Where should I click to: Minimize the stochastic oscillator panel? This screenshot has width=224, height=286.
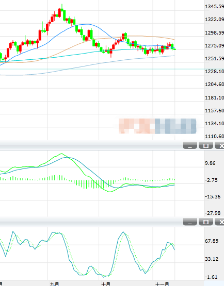click(190, 222)
